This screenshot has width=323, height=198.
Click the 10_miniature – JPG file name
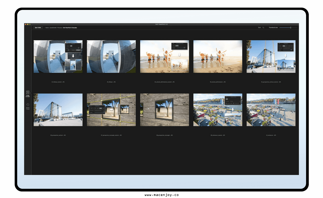pos(271,135)
